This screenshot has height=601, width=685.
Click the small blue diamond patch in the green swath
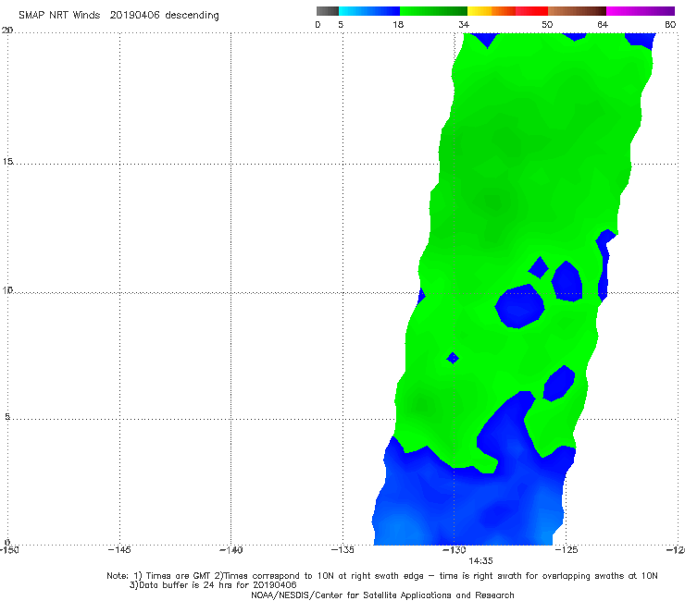(x=453, y=358)
